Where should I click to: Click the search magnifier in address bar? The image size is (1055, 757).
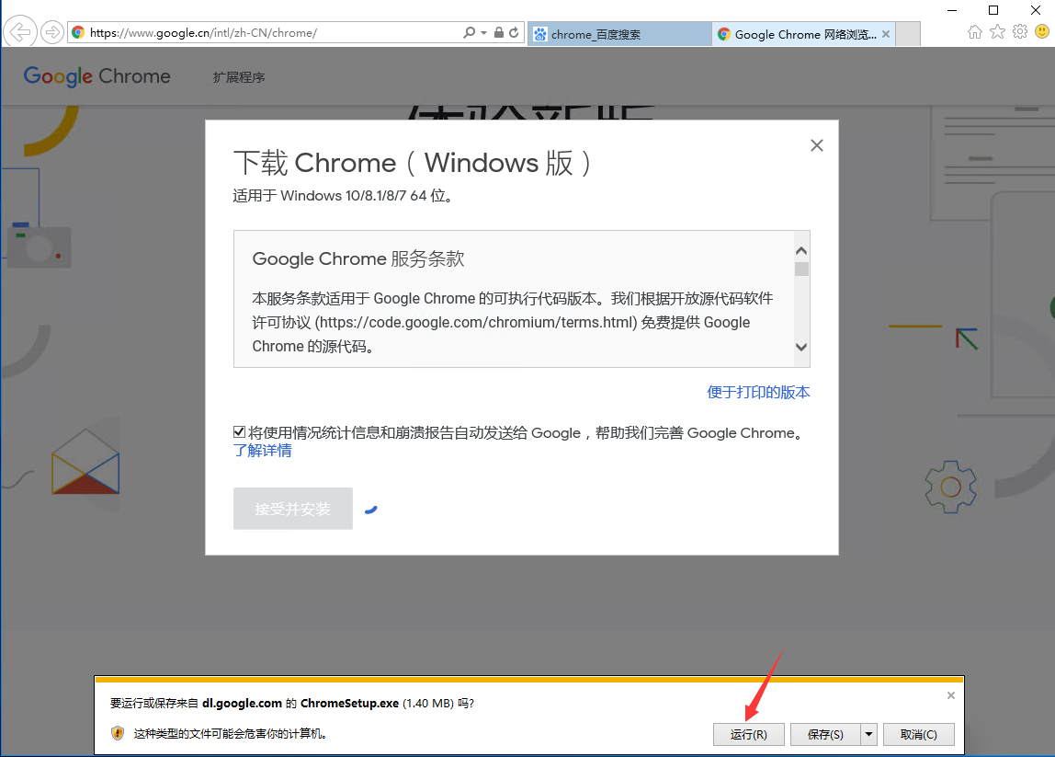[469, 32]
